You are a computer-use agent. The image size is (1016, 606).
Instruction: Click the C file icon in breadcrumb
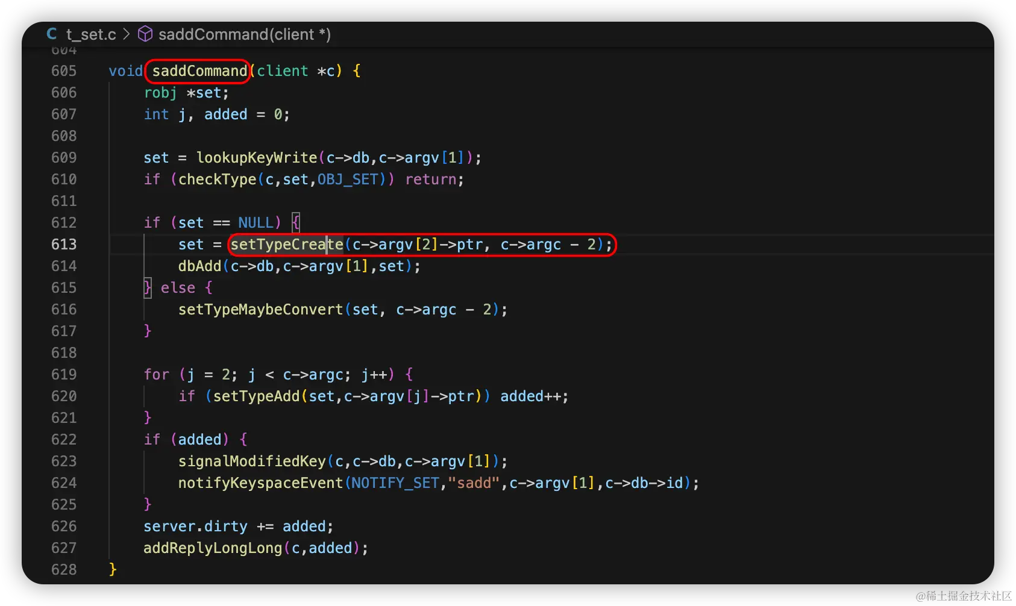pos(52,34)
